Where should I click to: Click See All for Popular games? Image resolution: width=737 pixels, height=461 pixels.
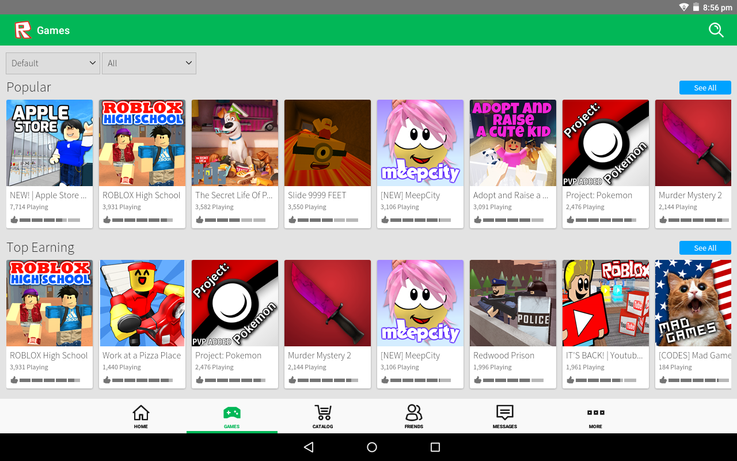[x=705, y=88]
